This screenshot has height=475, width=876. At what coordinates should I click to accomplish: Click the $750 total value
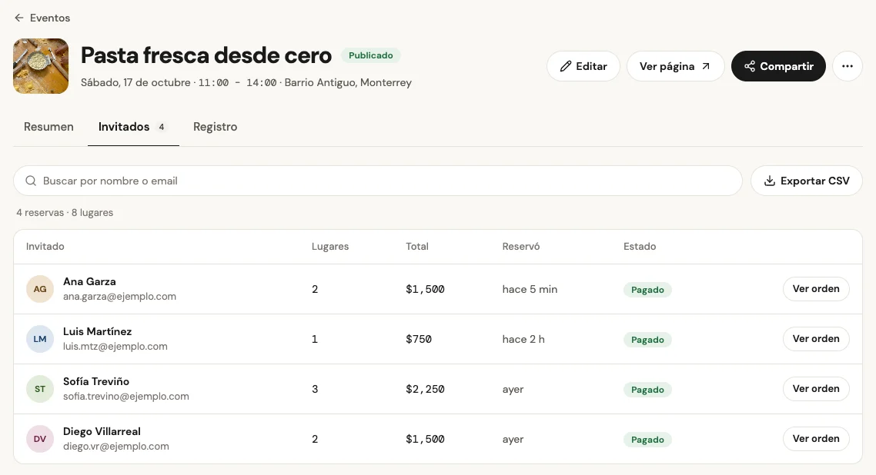click(x=419, y=339)
